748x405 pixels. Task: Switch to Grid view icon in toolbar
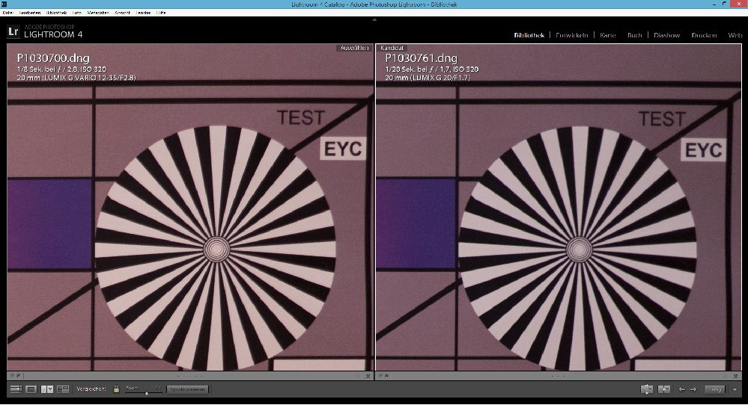(x=16, y=389)
